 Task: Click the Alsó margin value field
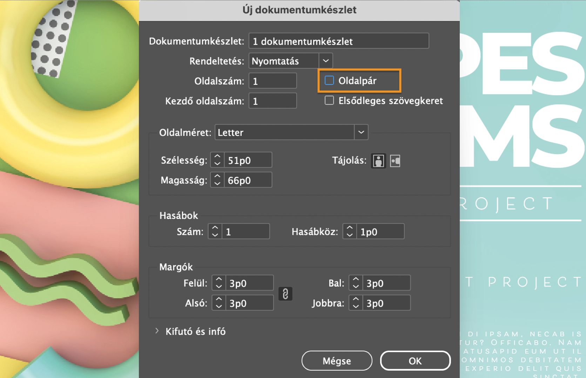250,303
